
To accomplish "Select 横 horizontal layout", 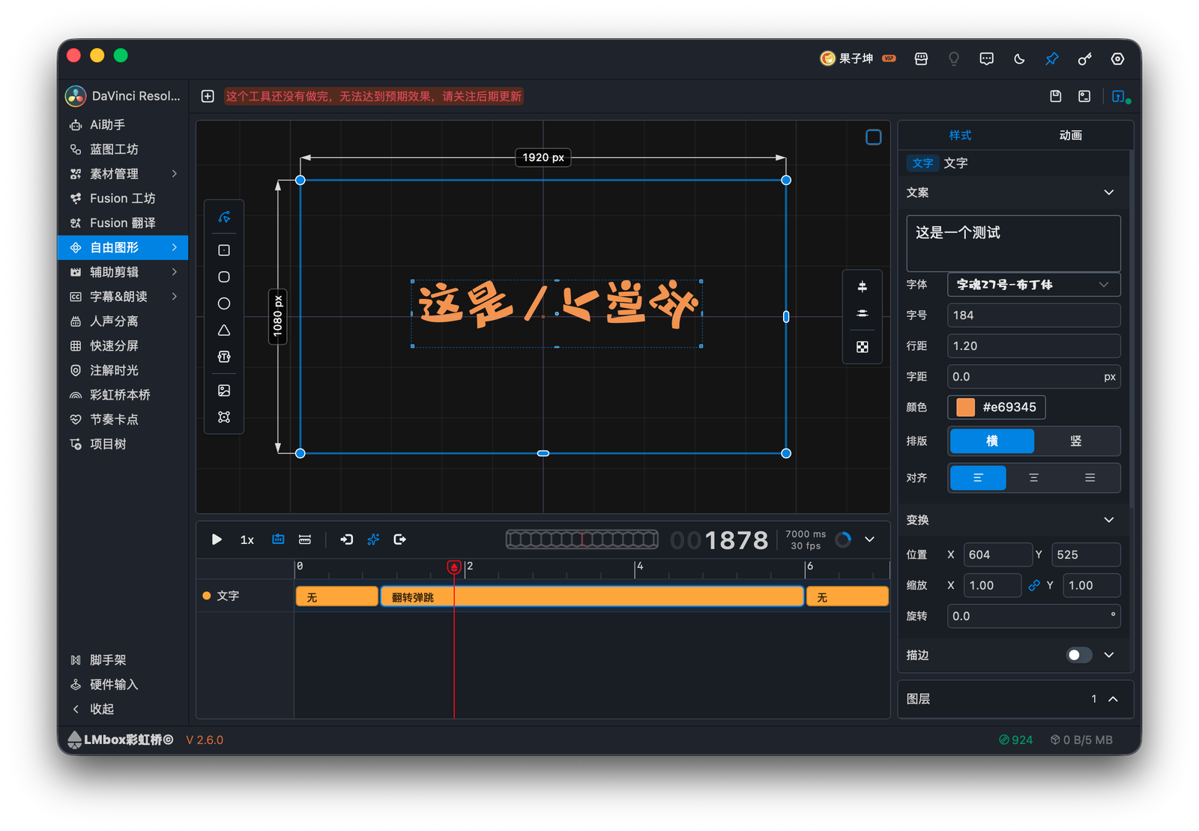I will 991,441.
